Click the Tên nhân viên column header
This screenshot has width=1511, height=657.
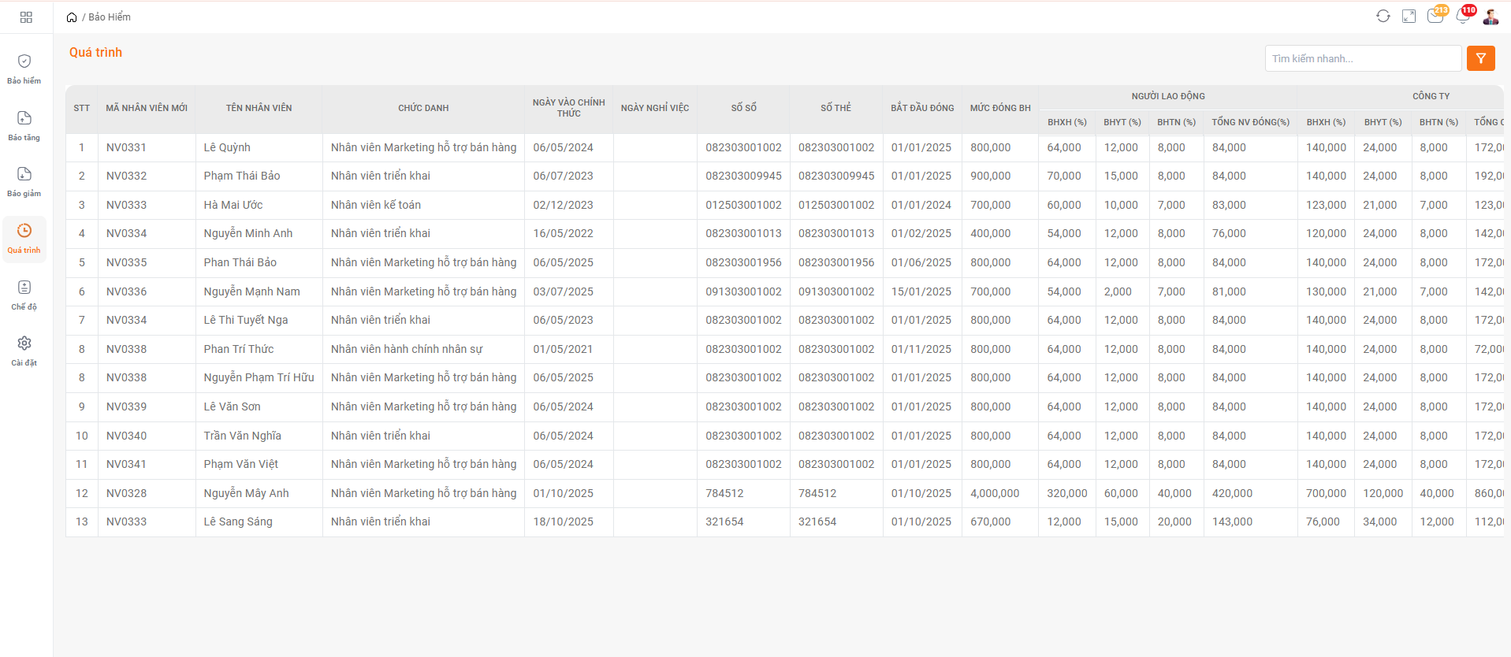click(x=259, y=108)
